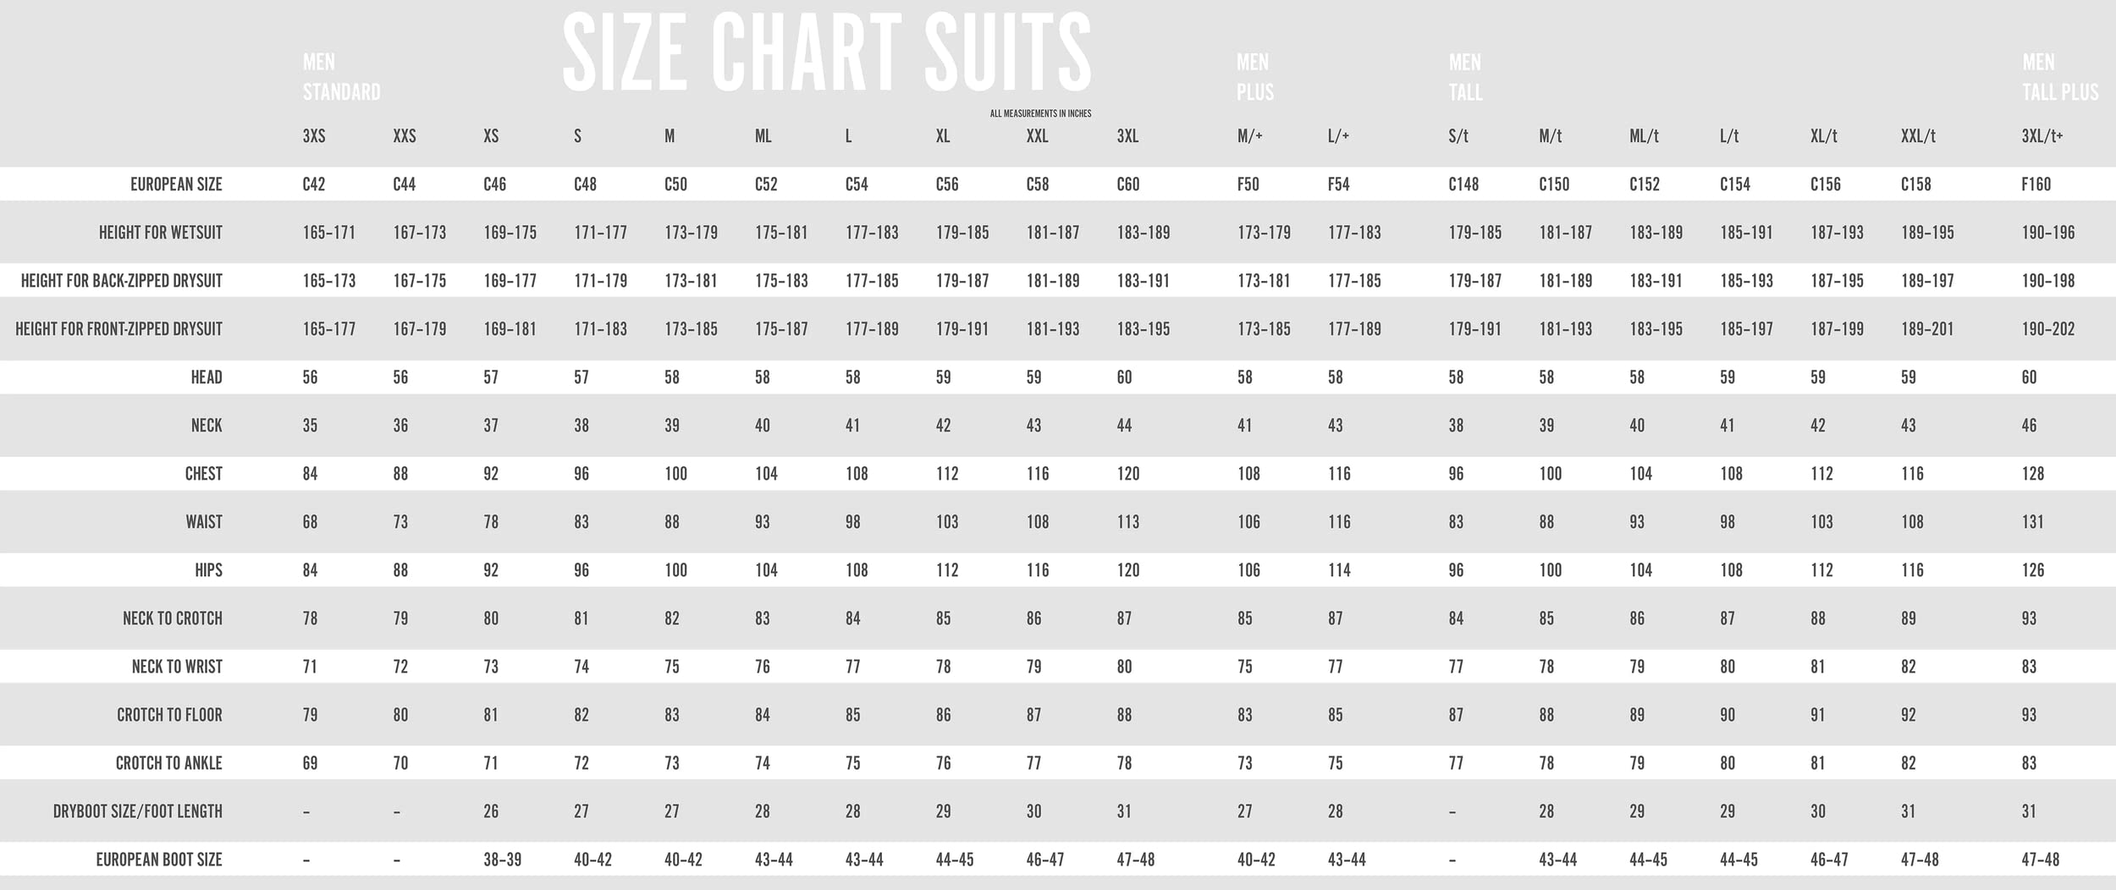Select the ML size column header
The width and height of the screenshot is (2116, 890).
point(763,136)
